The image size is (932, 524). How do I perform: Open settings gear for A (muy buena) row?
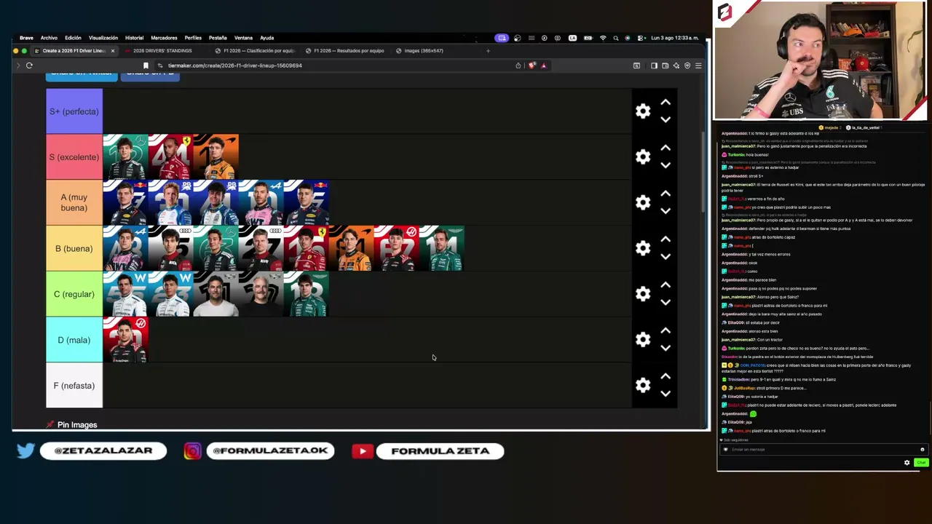(642, 202)
